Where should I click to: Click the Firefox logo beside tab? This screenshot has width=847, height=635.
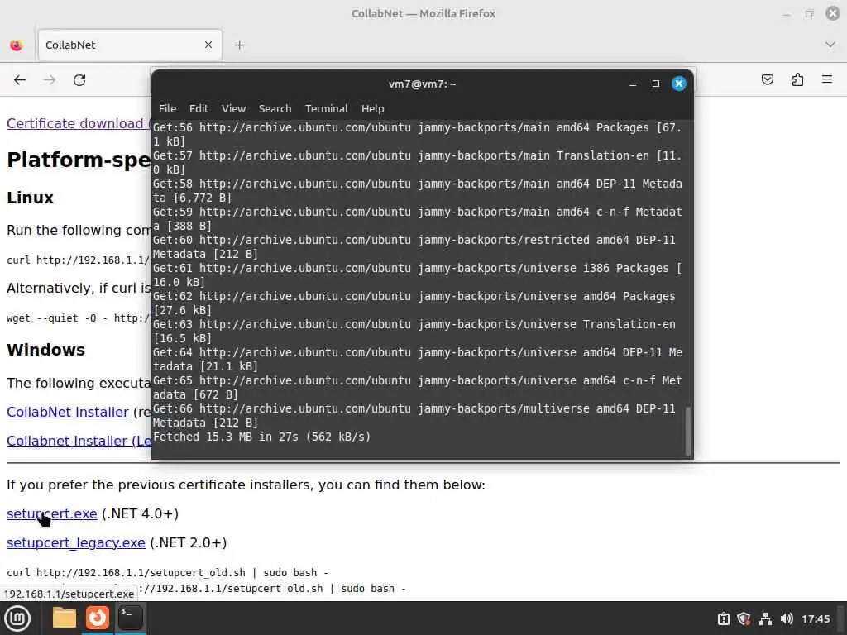click(x=17, y=45)
